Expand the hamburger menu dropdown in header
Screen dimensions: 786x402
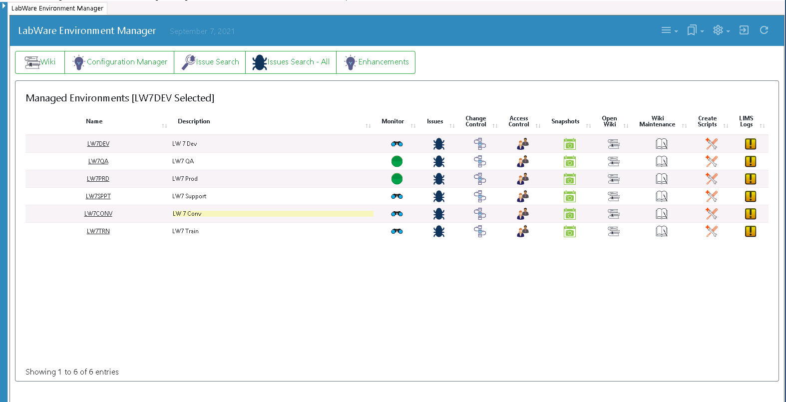[x=669, y=30]
